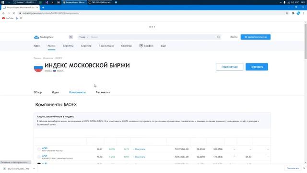This screenshot has width=307, height=173.
Task: Start the 30 дней бесплатно trial
Action: (x=256, y=37)
